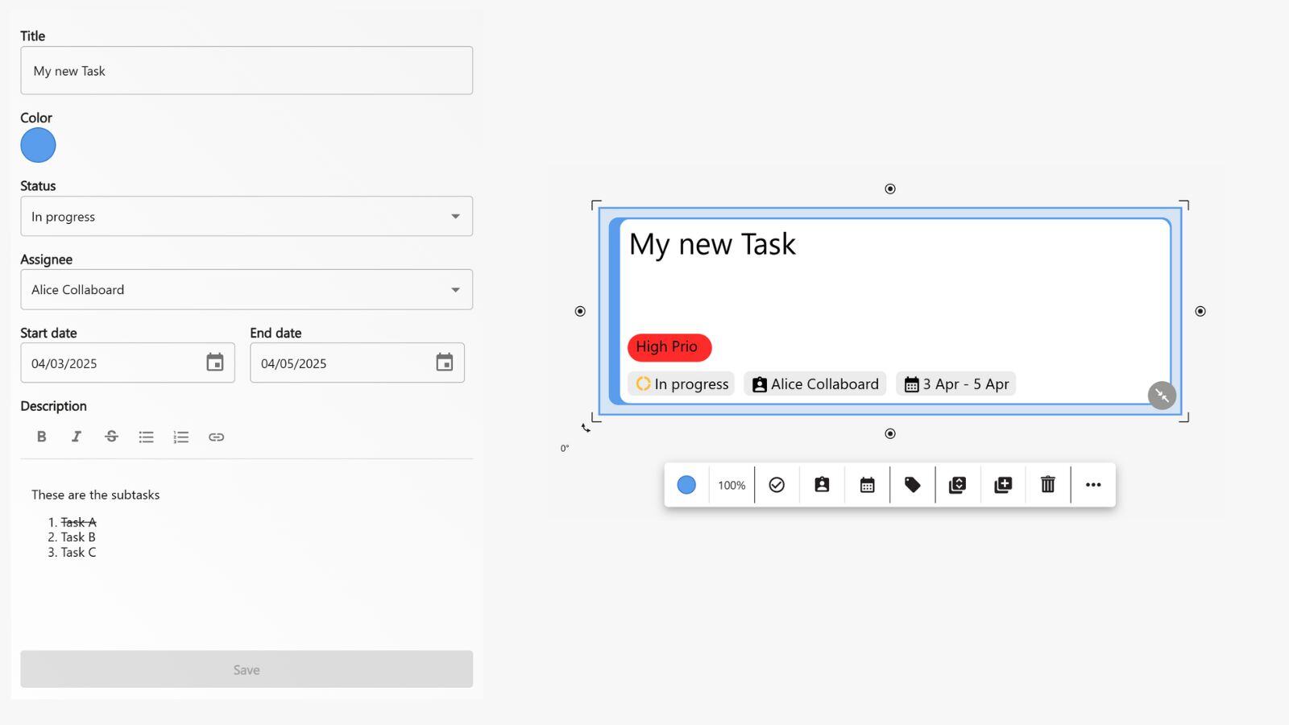Insert a numbered list in the description
This screenshot has height=725, width=1289.
pos(180,436)
